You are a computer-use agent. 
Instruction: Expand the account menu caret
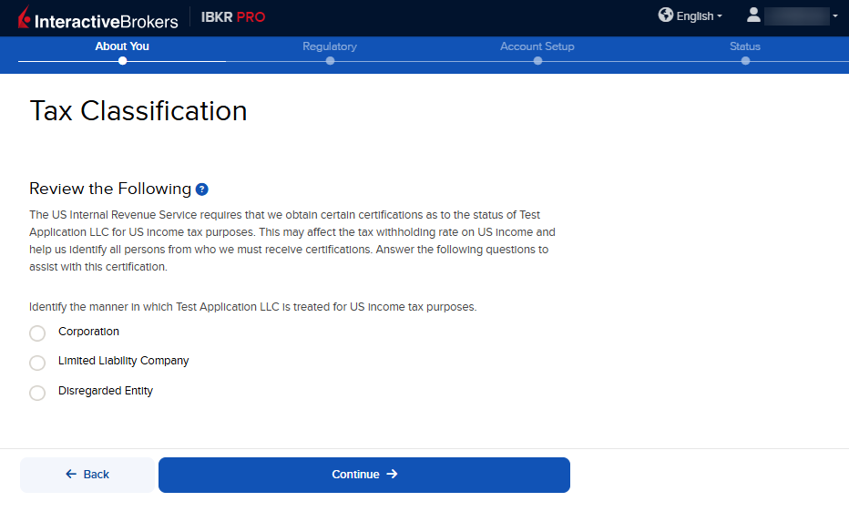click(x=835, y=16)
